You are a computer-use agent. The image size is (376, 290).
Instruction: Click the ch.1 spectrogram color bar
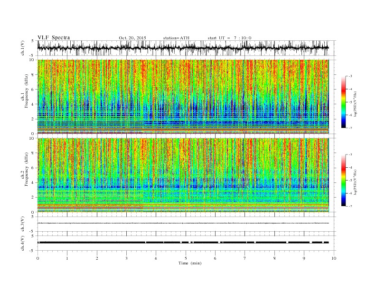pos(344,102)
